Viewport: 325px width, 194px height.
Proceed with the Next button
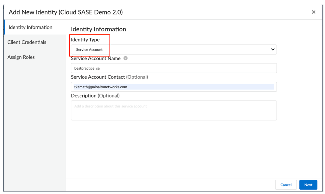click(308, 185)
